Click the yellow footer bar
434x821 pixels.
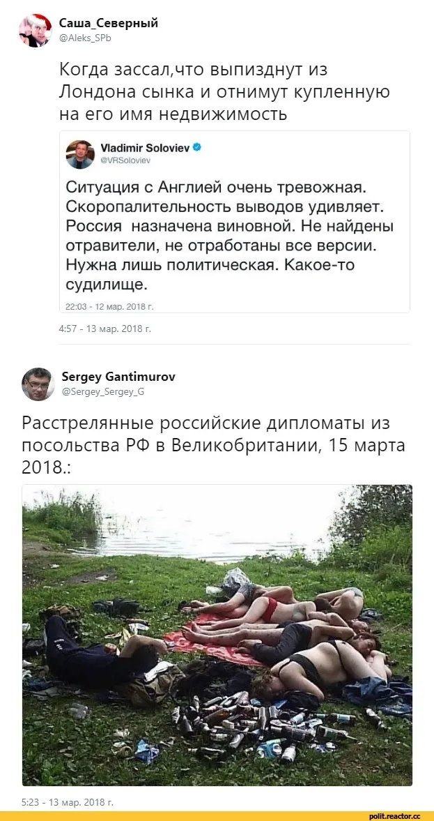point(217,816)
